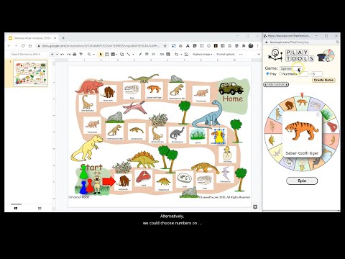Screen dimensions: 345x259
Task: Click the Format options button
Action: 225,55
